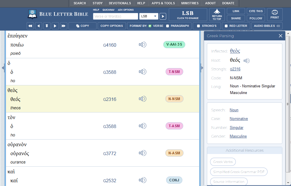Play audio for θεός (theos) row
The image size is (291, 186).
[x=142, y=99]
